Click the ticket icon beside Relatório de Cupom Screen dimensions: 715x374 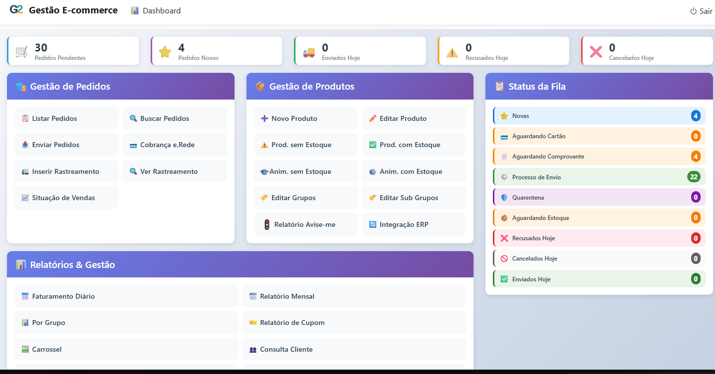tap(253, 322)
